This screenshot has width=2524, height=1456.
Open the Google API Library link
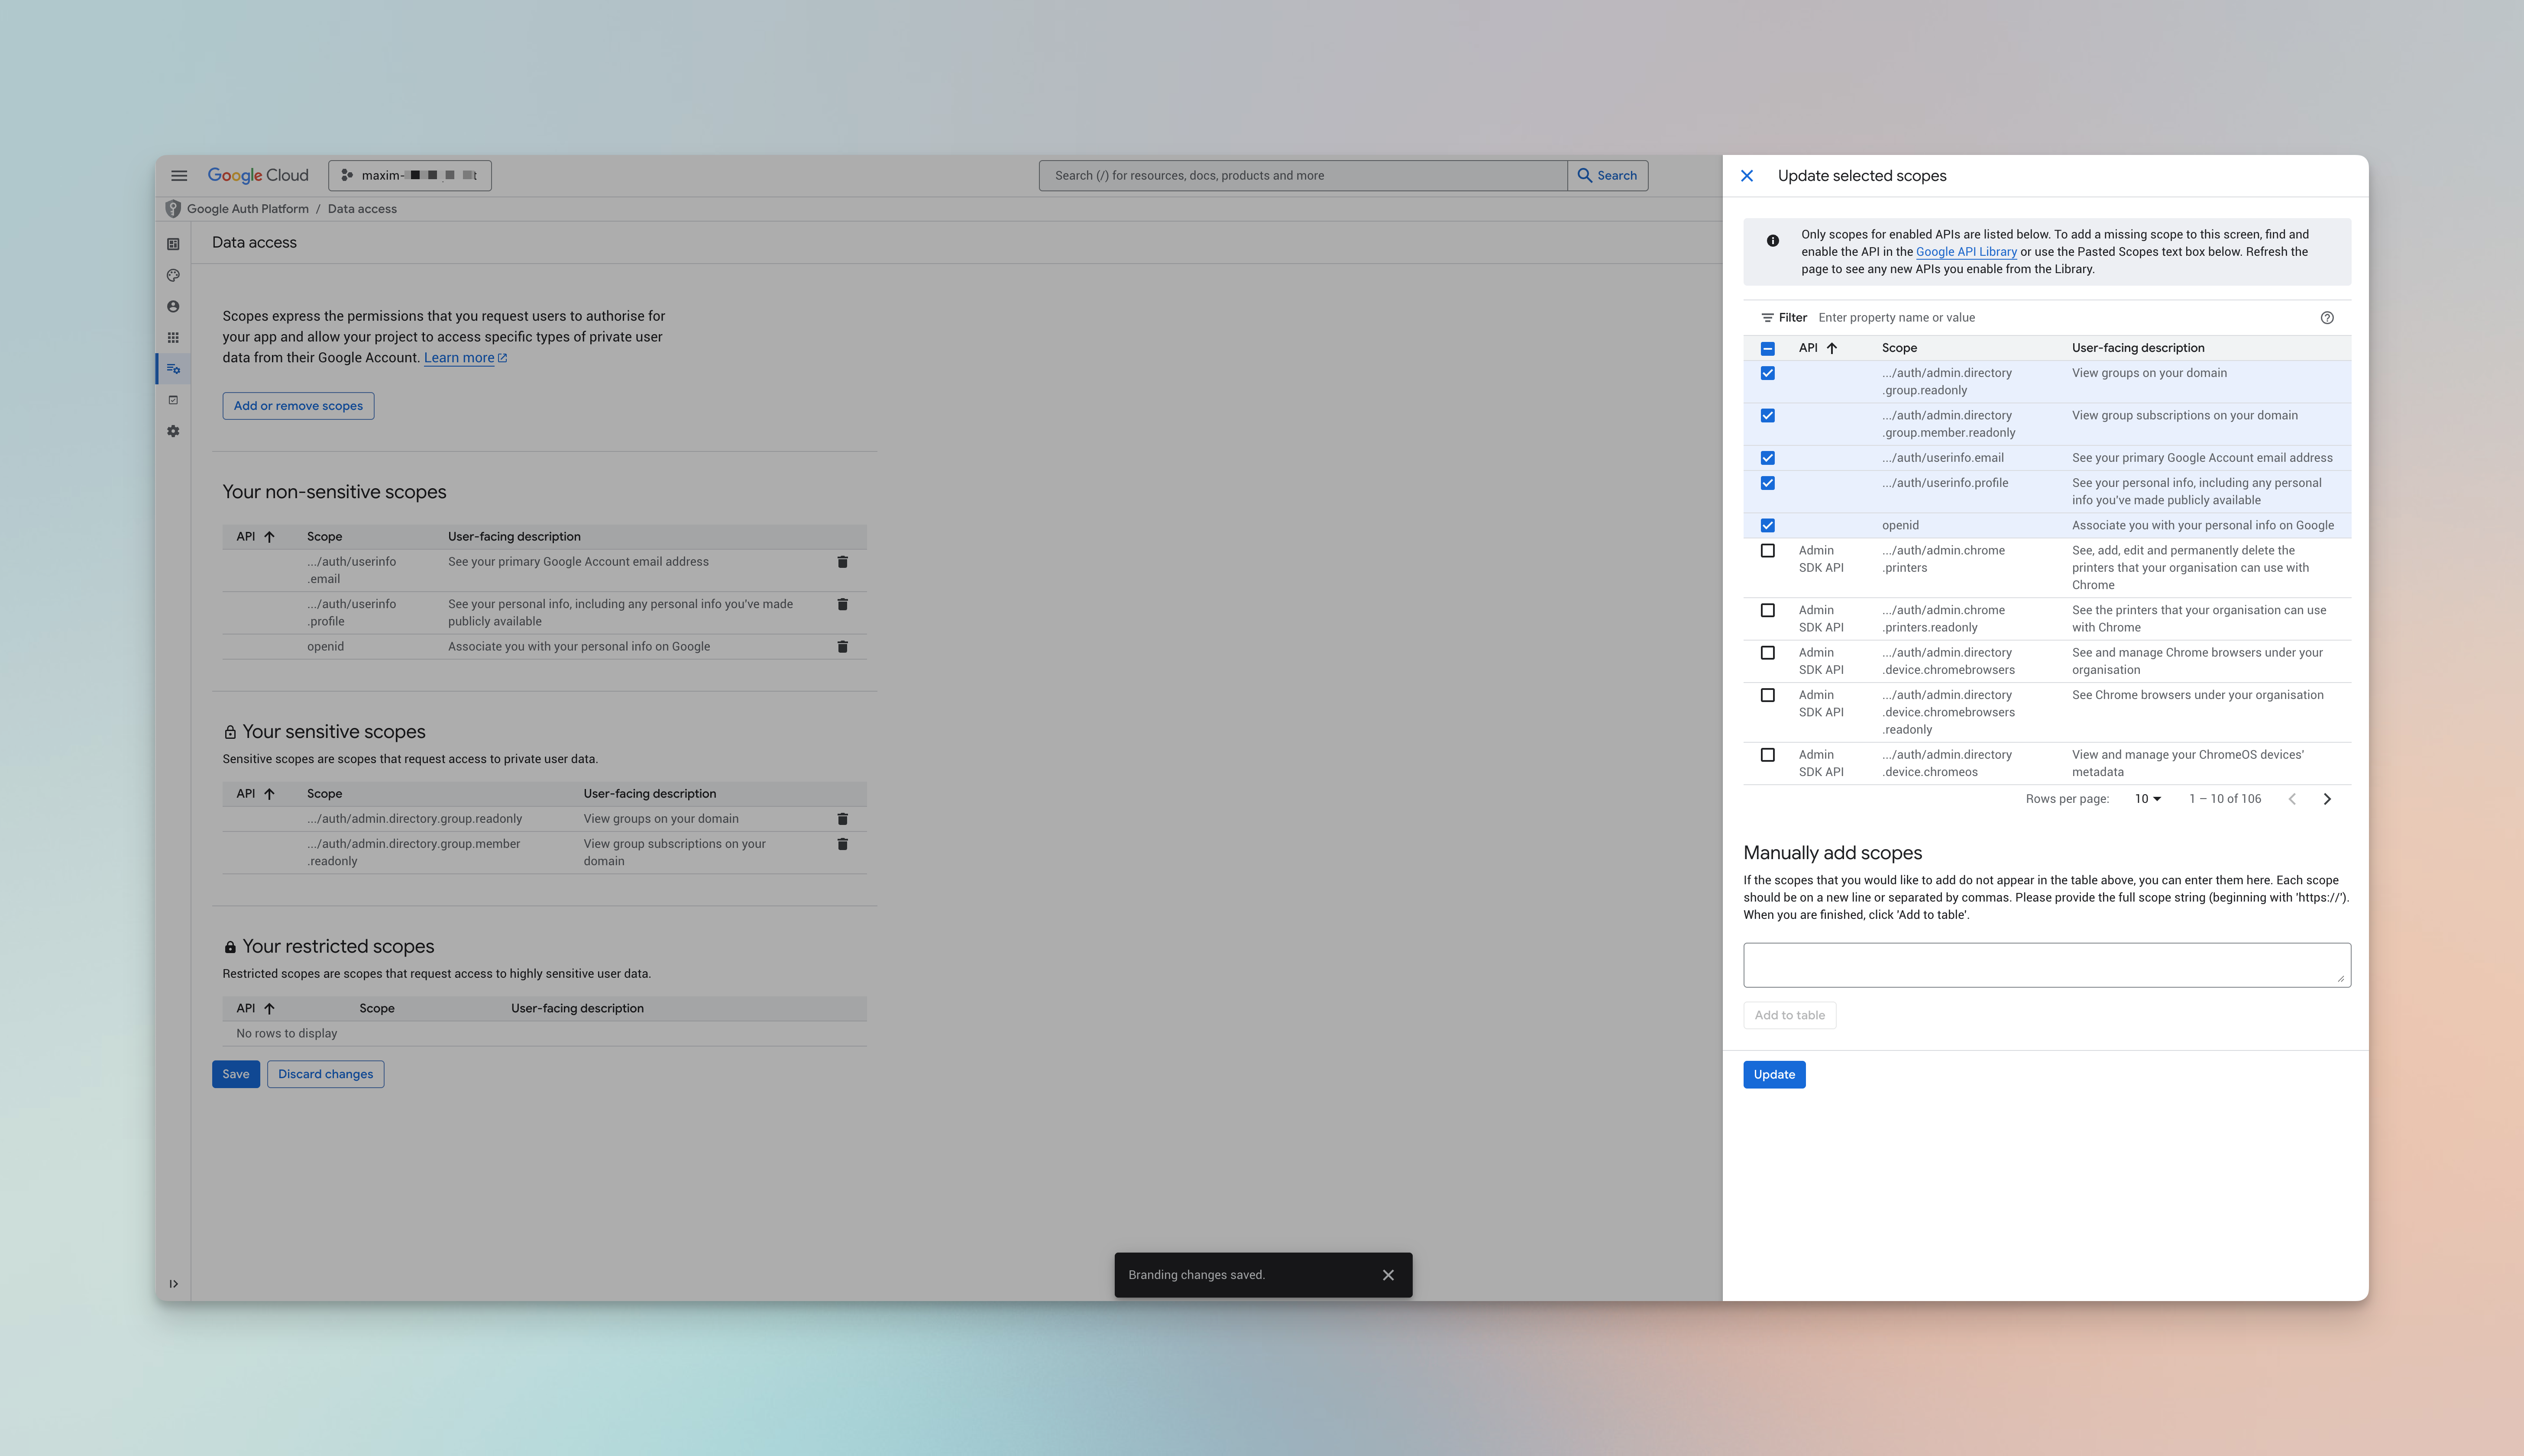click(1966, 252)
